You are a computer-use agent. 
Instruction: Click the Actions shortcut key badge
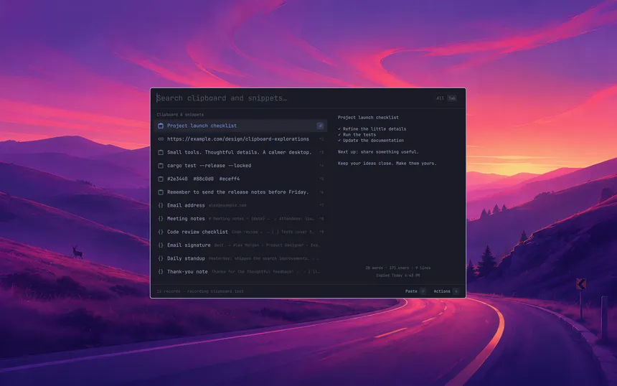(456, 291)
